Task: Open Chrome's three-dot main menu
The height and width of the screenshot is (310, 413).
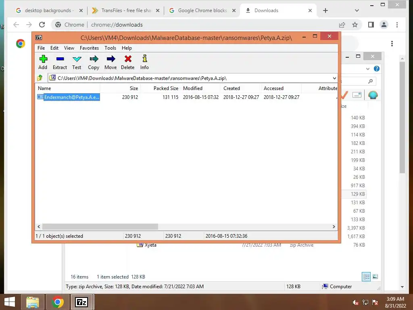Action: 397,25
